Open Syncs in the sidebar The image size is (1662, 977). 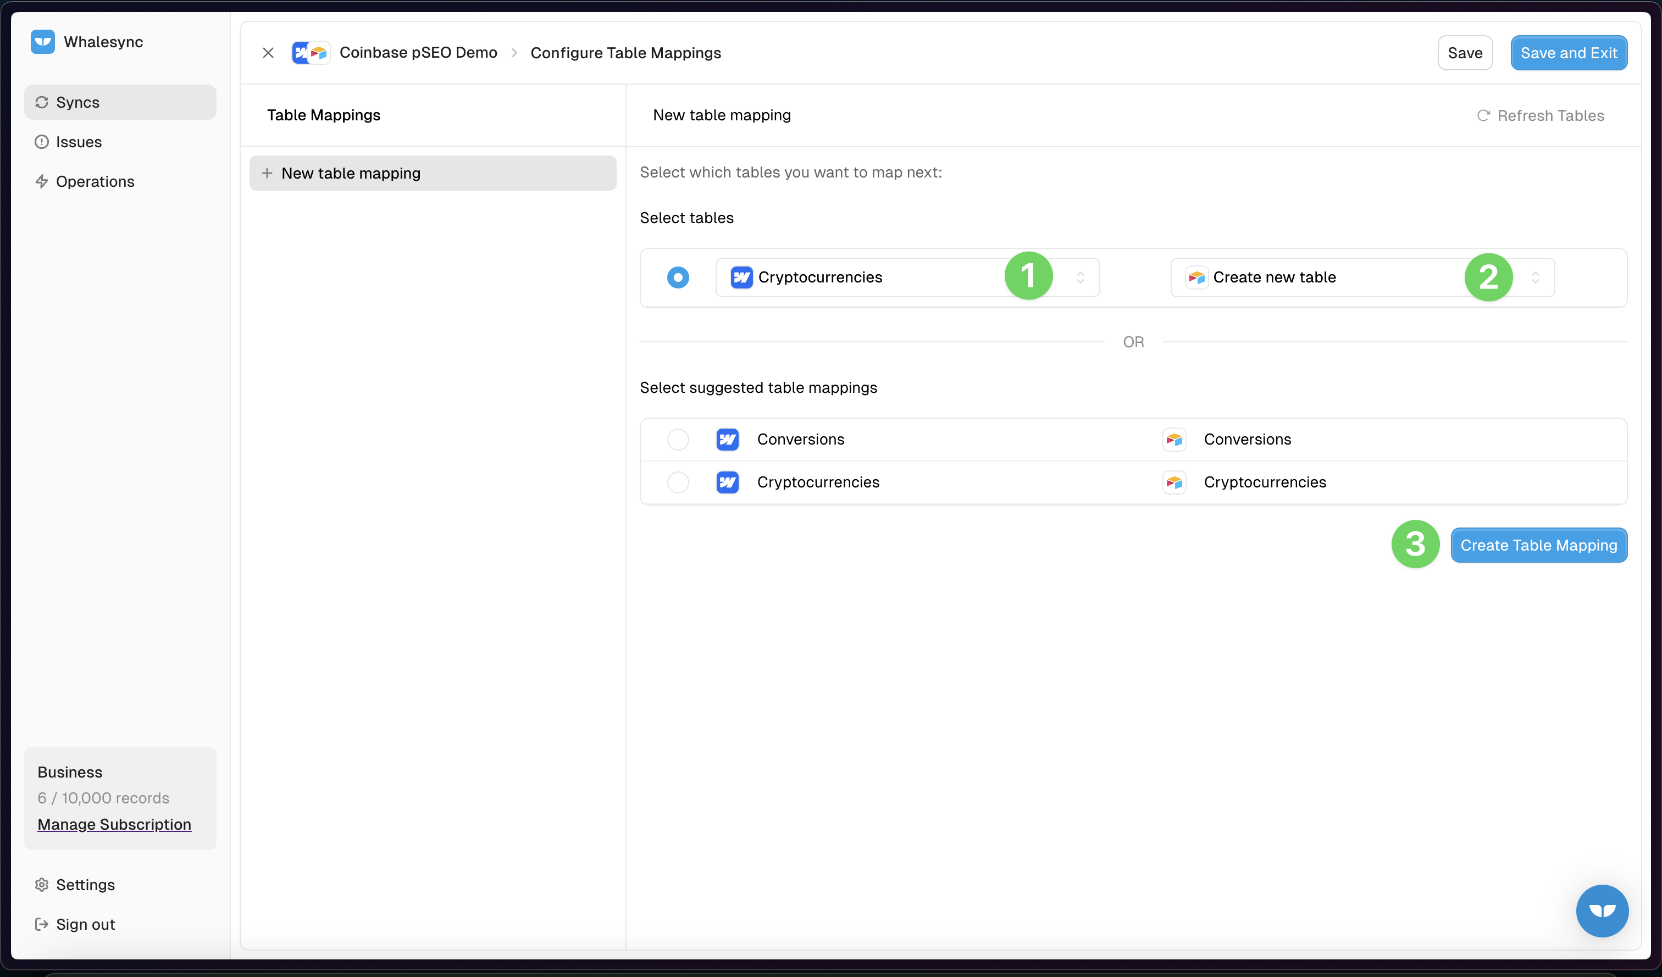(78, 102)
